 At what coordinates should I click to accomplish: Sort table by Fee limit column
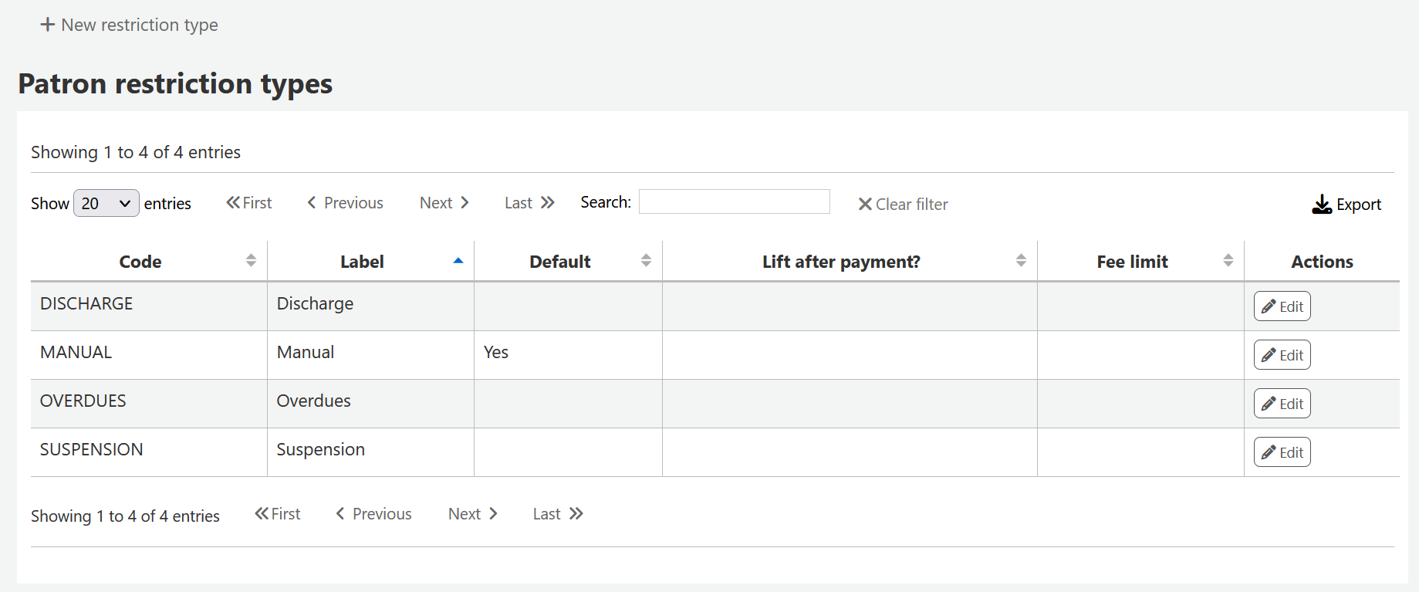(1140, 261)
